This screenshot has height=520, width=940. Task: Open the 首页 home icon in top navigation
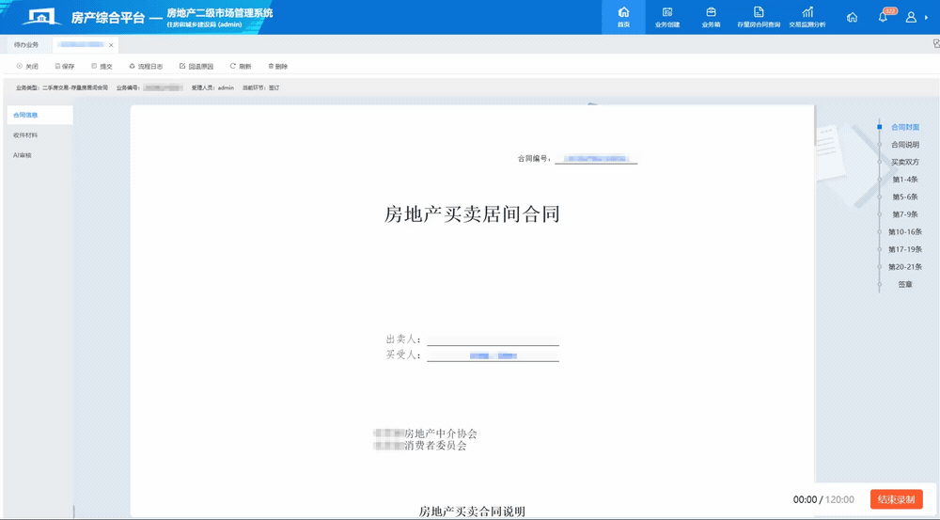tap(623, 17)
